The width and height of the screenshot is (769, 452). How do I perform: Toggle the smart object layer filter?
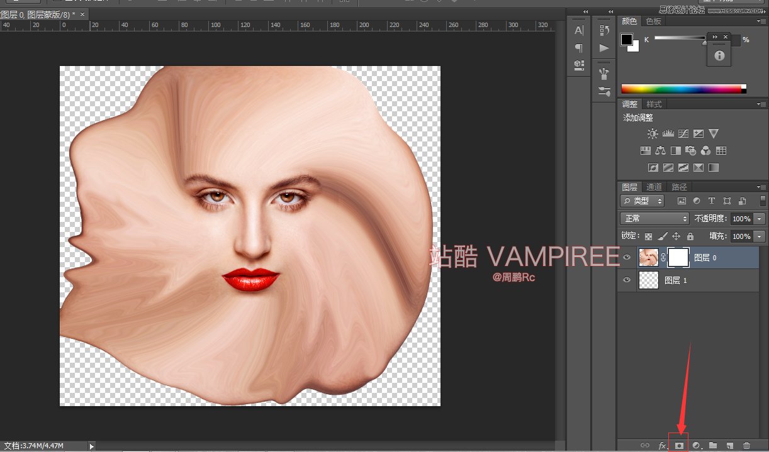[x=742, y=201]
